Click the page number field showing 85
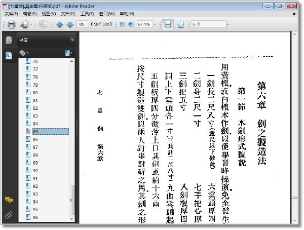The width and height of the screenshot is (304, 230). click(x=82, y=24)
